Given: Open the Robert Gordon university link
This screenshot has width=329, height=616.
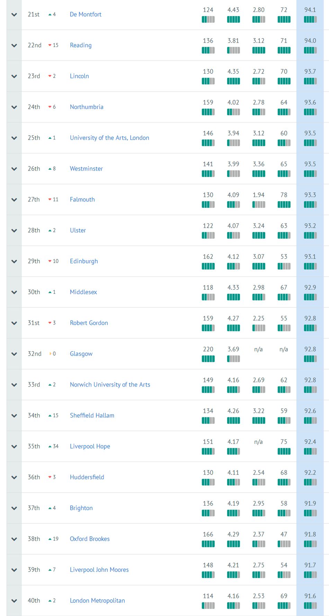Looking at the screenshot, I should pyautogui.click(x=89, y=323).
